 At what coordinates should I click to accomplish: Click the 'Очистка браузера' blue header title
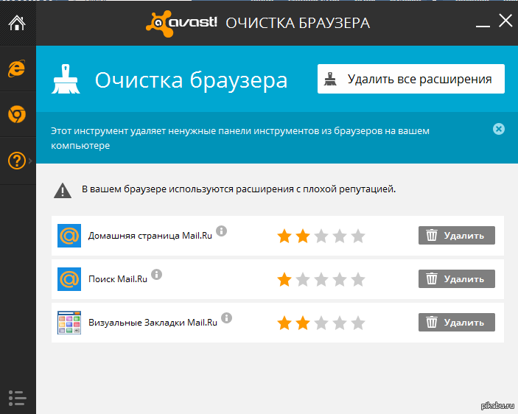191,80
